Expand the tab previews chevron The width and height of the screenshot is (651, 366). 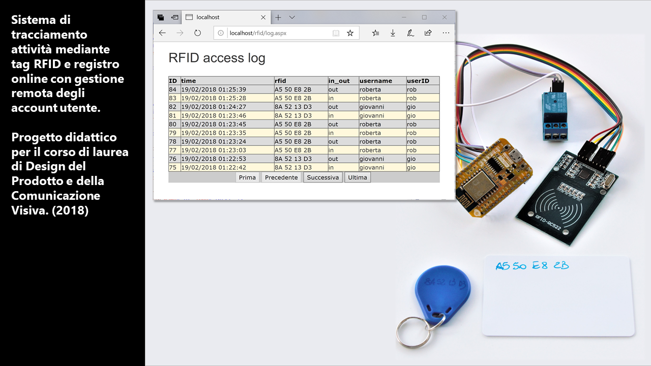pyautogui.click(x=292, y=17)
